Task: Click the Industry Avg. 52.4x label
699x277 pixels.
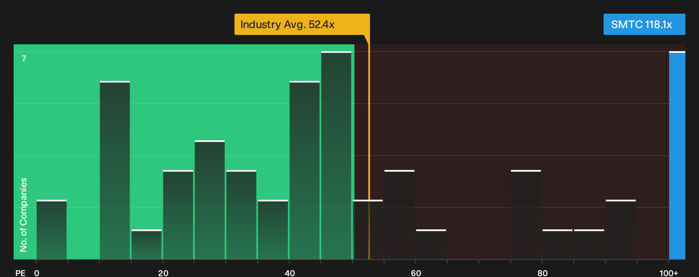Action: point(302,24)
